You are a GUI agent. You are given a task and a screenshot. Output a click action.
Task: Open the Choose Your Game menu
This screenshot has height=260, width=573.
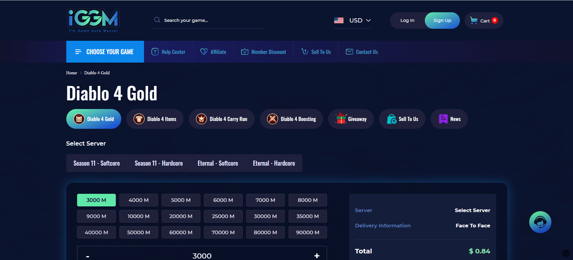tap(105, 52)
